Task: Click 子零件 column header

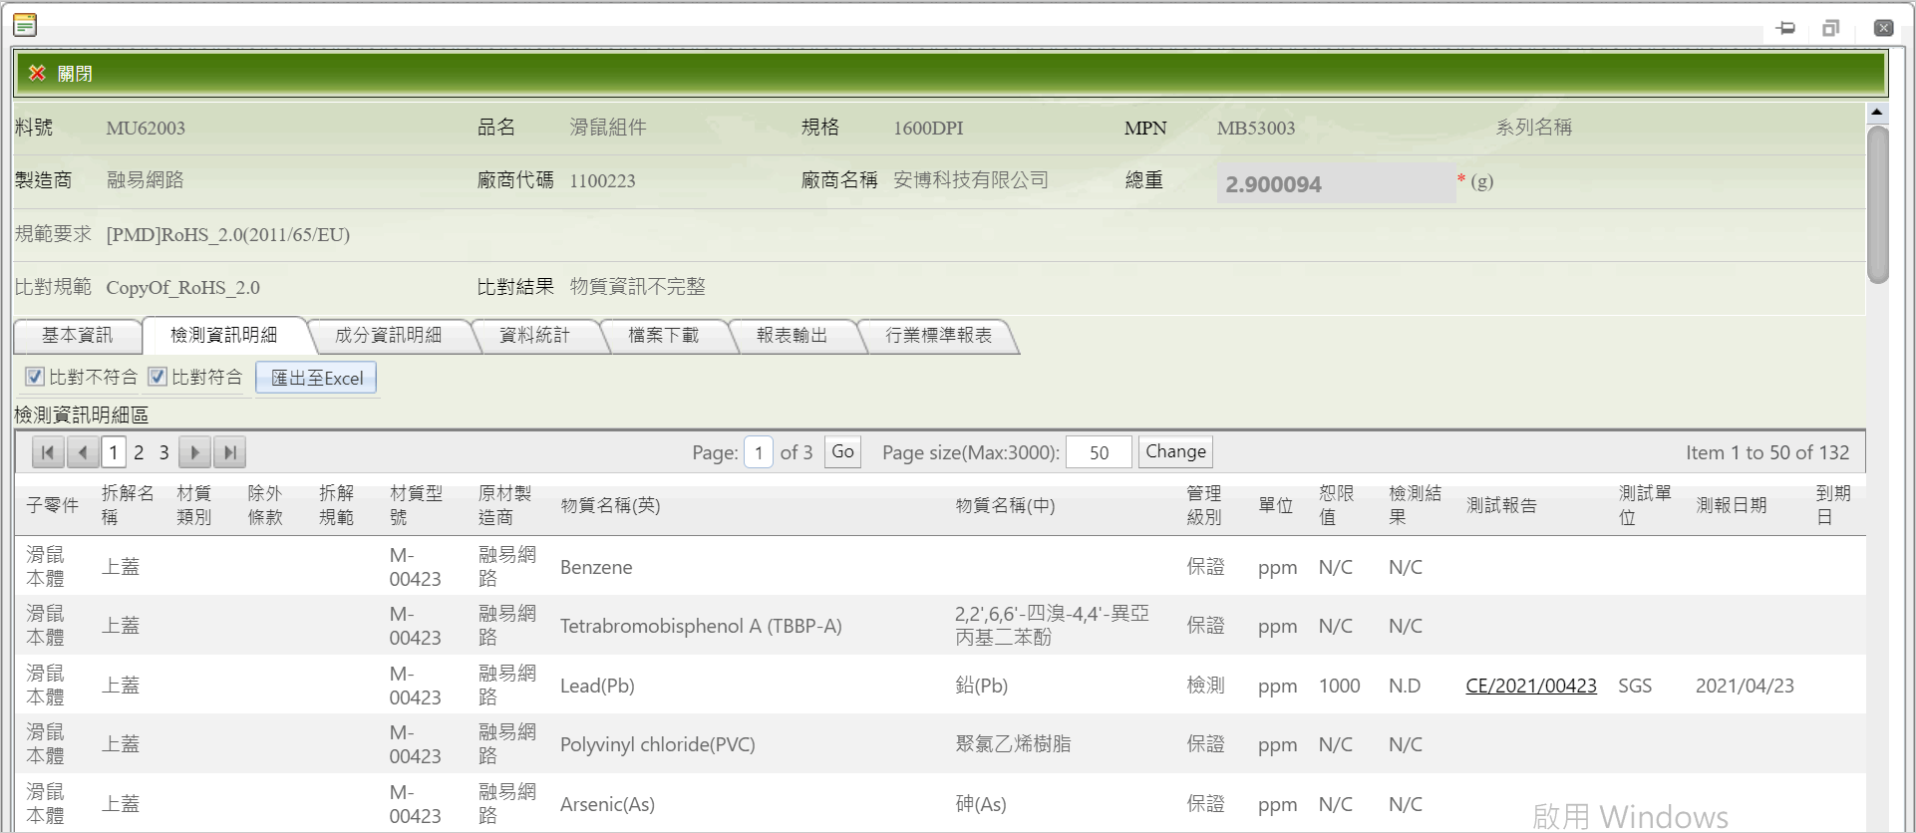Action: pyautogui.click(x=53, y=505)
